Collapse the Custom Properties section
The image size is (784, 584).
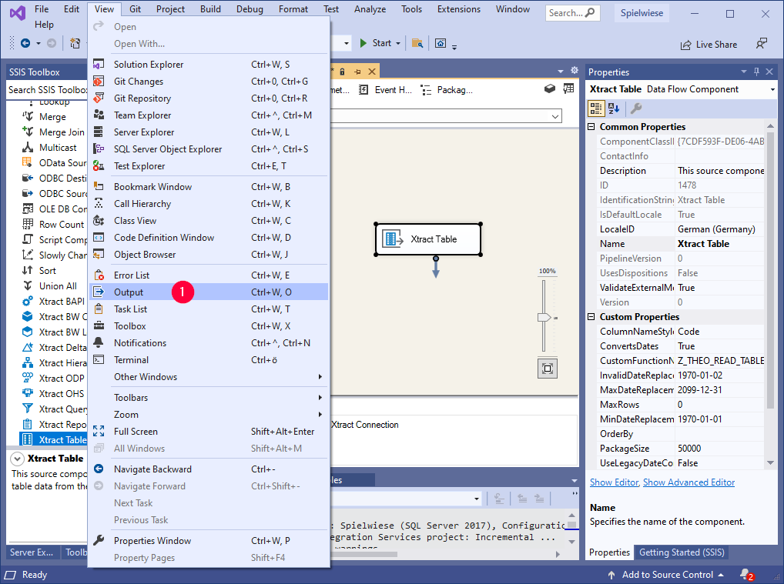(591, 317)
